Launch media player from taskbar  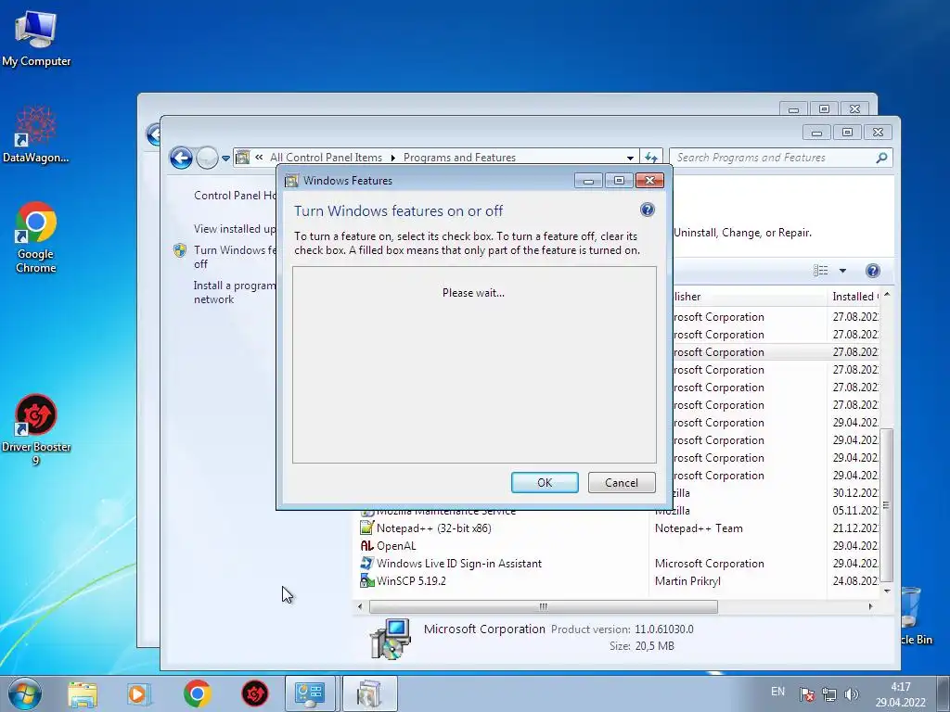(138, 693)
